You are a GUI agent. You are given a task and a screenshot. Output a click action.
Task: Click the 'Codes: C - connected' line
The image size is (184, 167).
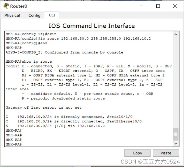coord(89,66)
